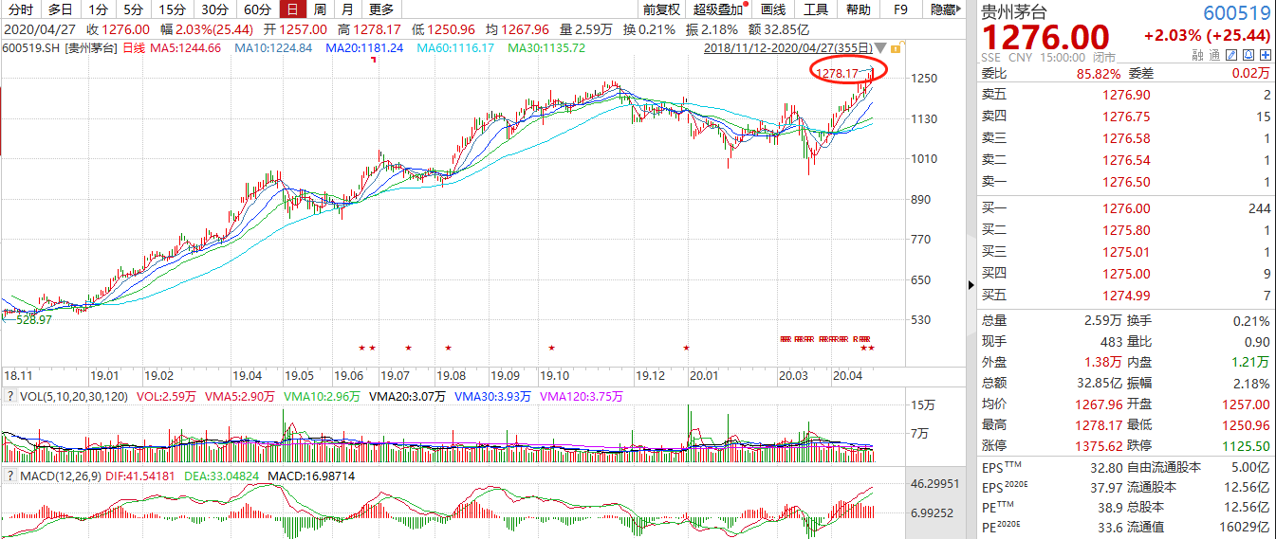Click the DEA:33.04824 value
The image size is (1276, 539).
222,476
